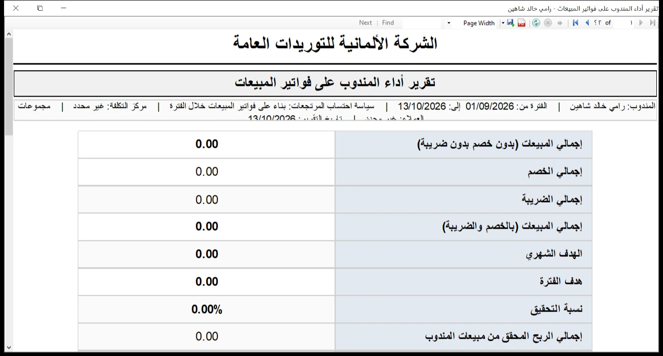Viewport: 663px width, 356px height.
Task: Click 'إجمالي الربح المحقق من مبيعات المندوب' label
Action: pyautogui.click(x=504, y=337)
